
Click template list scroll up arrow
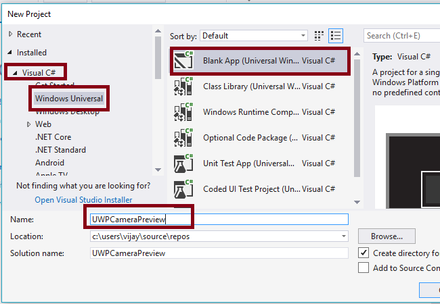pyautogui.click(x=357, y=54)
